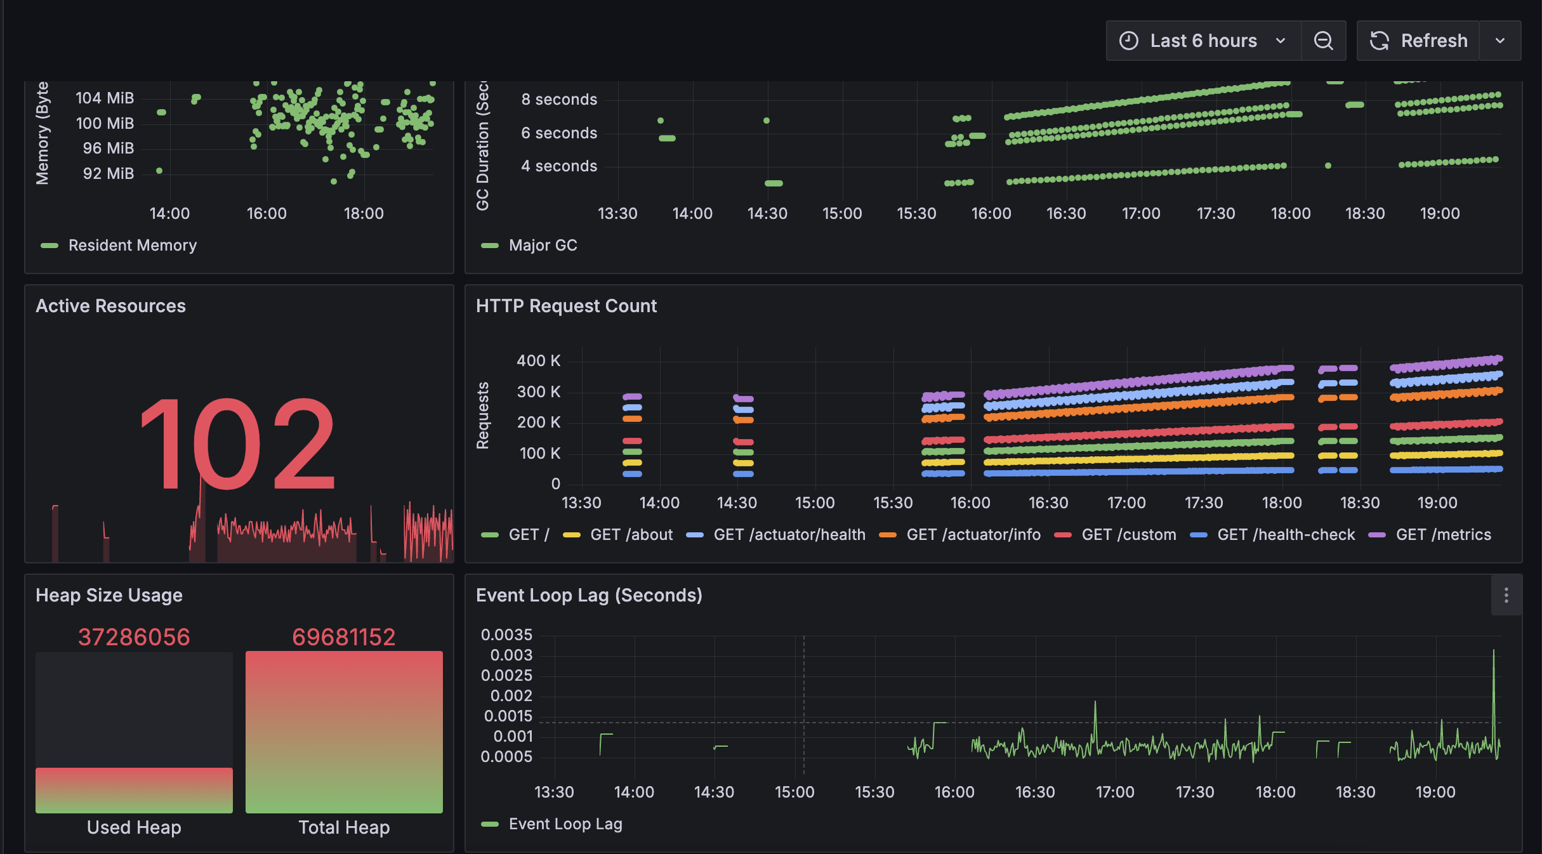Screen dimensions: 1542x854
Task: Open the HTTP Request Count panel title
Action: [566, 306]
